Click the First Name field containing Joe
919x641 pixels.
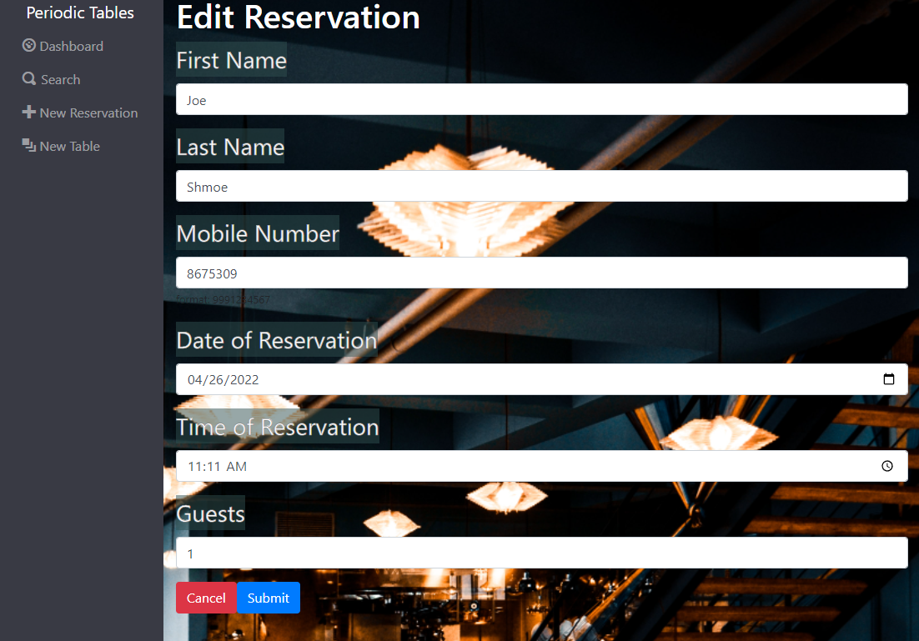542,99
